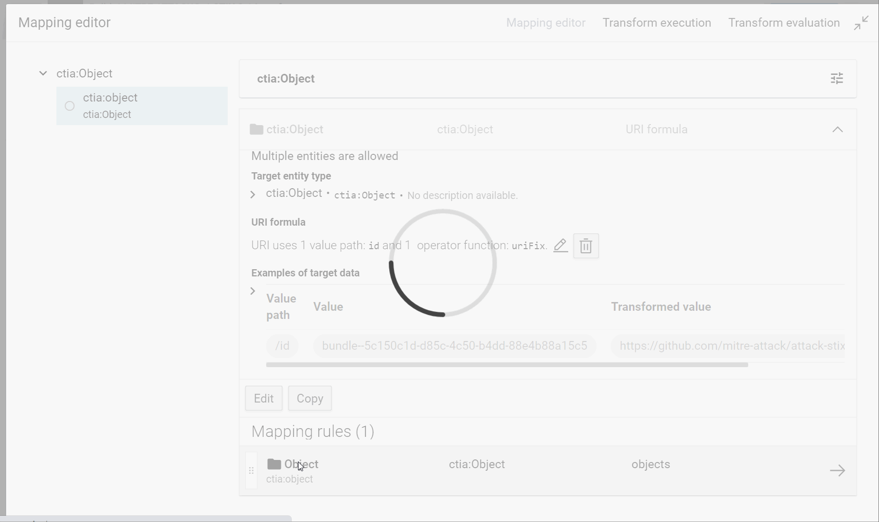Expand the examples of target data table
879x522 pixels.
253,291
